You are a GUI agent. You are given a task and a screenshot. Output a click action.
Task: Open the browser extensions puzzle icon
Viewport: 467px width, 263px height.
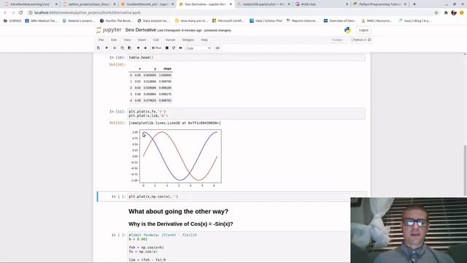446,13
